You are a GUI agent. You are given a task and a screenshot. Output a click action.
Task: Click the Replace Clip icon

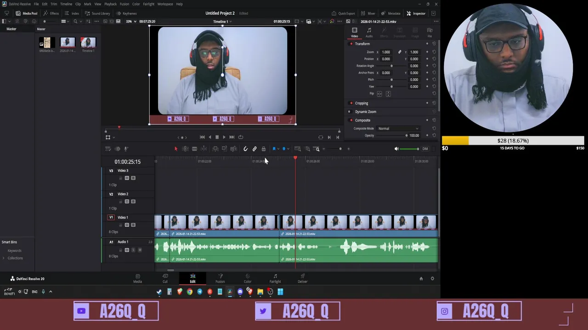(x=233, y=149)
